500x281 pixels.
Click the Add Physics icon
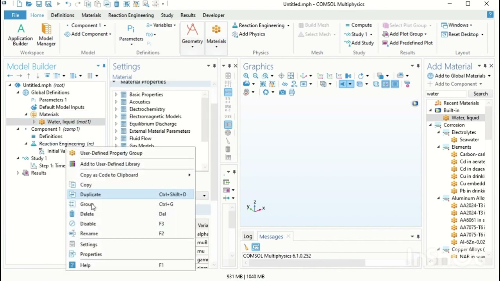235,34
